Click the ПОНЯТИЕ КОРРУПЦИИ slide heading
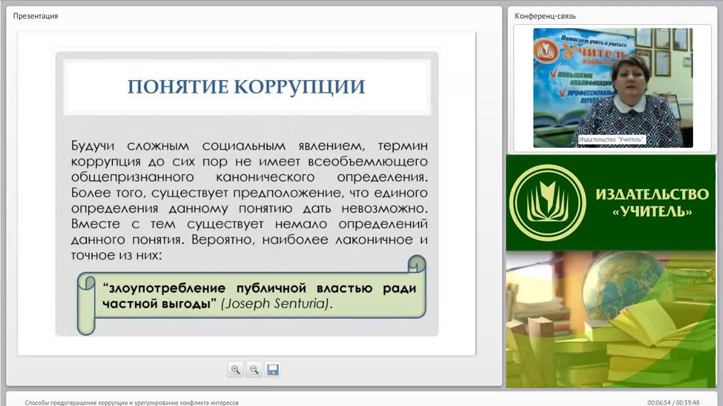Image resolution: width=723 pixels, height=406 pixels. tap(246, 87)
